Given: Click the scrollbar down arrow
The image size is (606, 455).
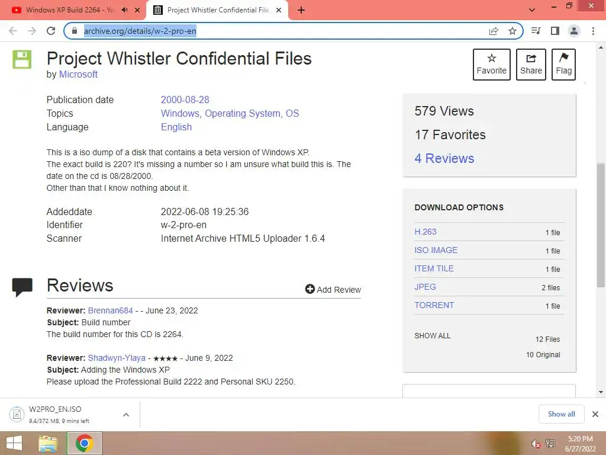Looking at the screenshot, I should coord(601,392).
